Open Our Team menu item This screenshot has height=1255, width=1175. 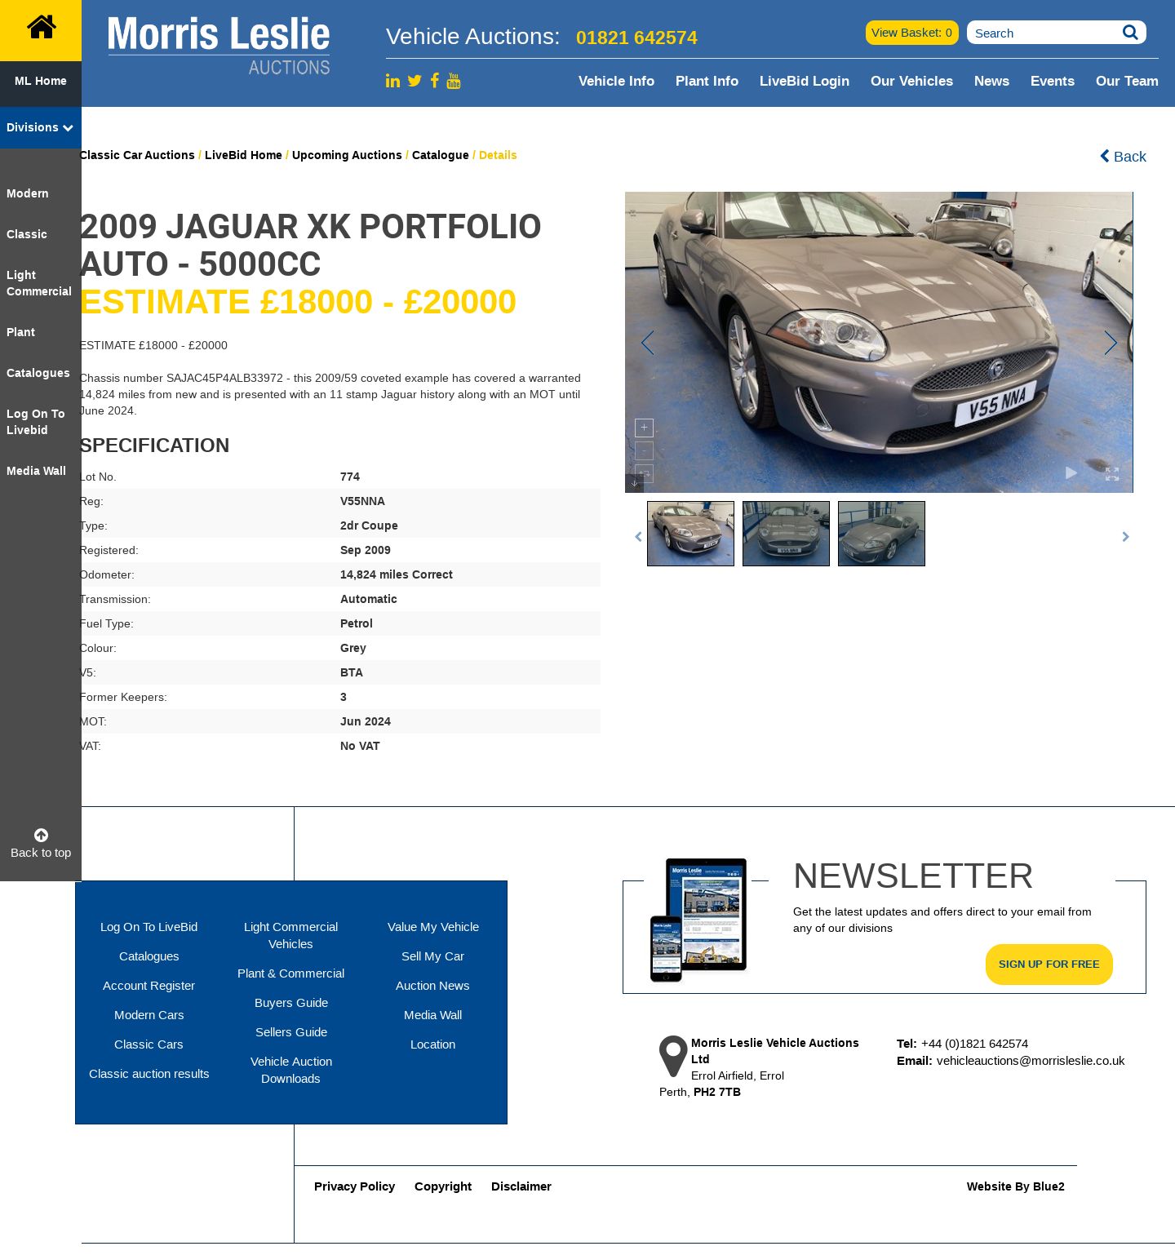point(1127,81)
